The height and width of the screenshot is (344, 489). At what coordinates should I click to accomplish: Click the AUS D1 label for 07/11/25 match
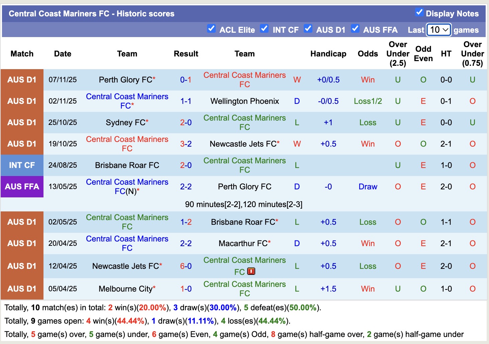point(22,80)
